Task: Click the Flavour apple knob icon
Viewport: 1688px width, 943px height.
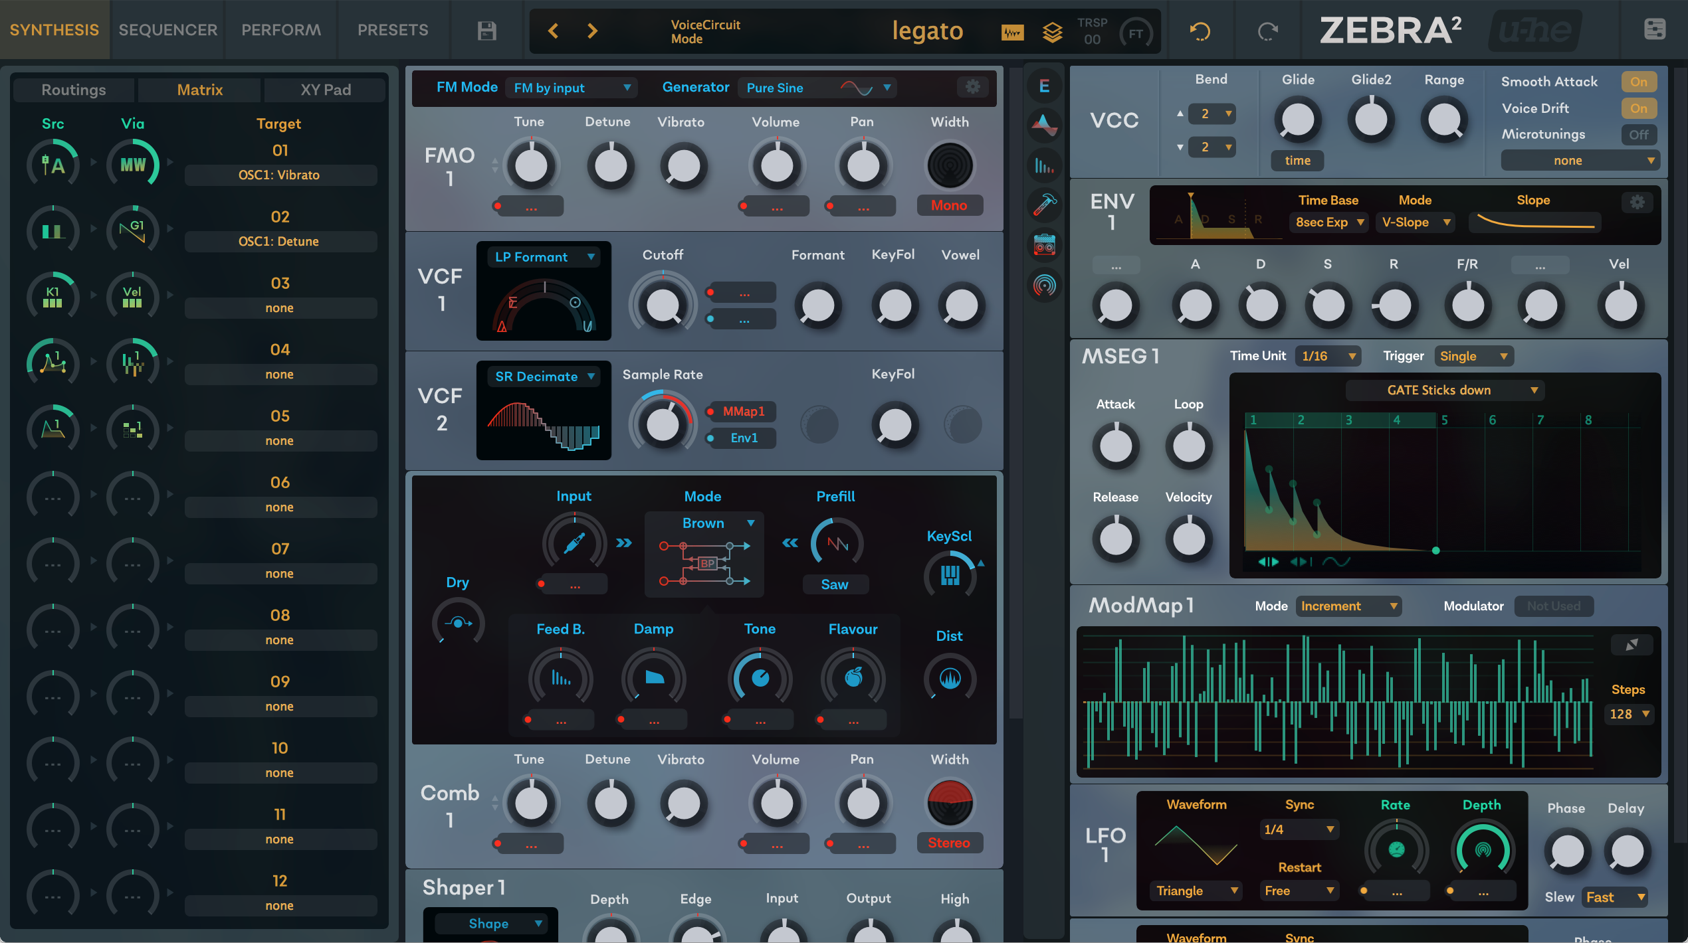Action: [x=853, y=677]
